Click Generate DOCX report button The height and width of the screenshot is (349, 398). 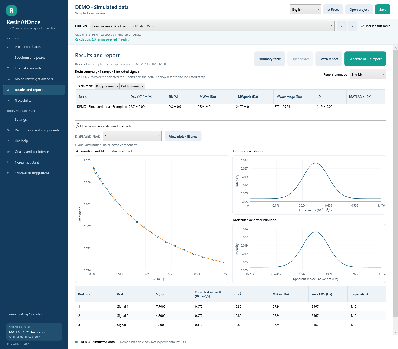(365, 59)
